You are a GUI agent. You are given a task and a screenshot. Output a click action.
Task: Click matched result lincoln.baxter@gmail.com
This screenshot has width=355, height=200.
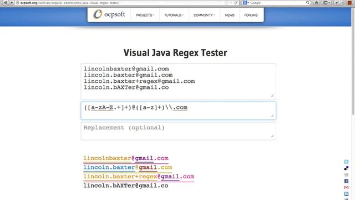[x=128, y=167]
